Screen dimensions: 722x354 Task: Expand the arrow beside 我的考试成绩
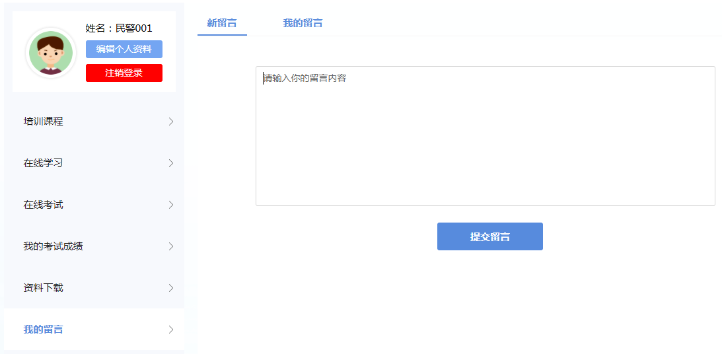(171, 246)
